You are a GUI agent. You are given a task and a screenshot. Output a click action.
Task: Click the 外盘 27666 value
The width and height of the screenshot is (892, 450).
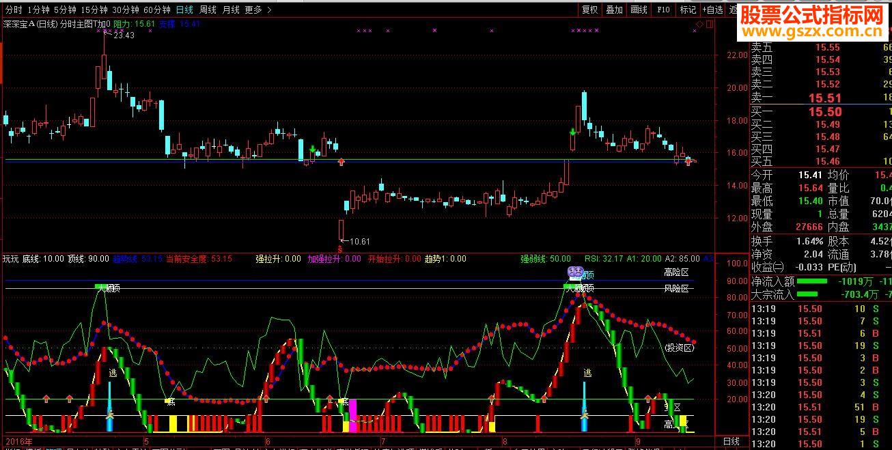click(809, 227)
